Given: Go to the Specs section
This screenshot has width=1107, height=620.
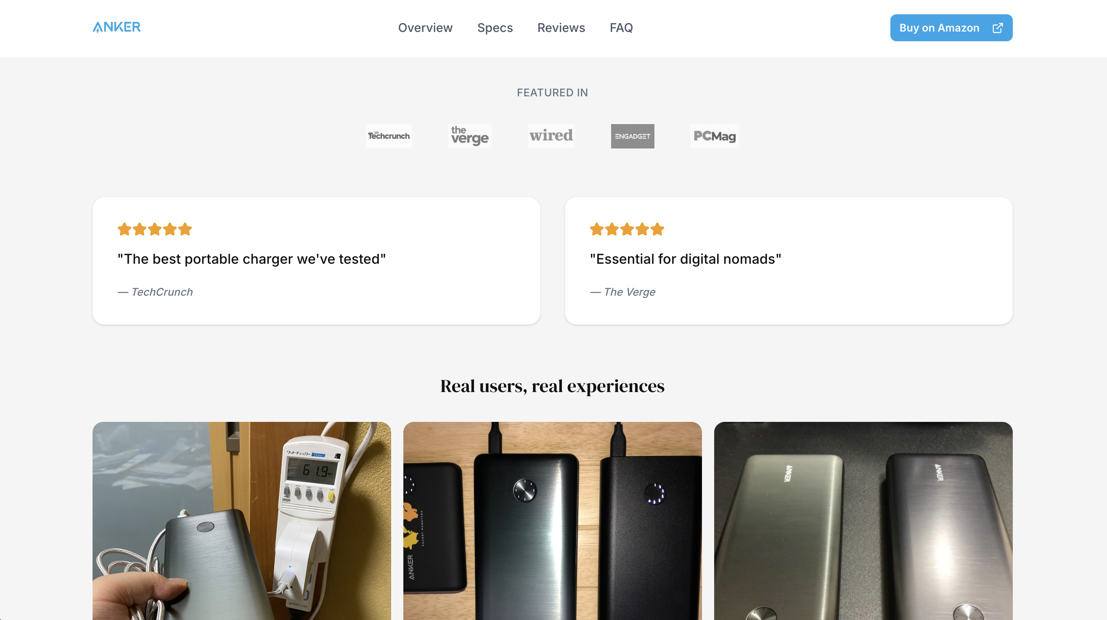Looking at the screenshot, I should [495, 28].
